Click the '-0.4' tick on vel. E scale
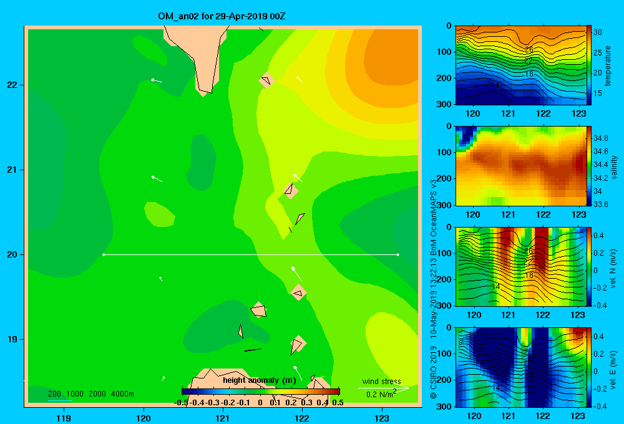Image resolution: width=624 pixels, height=424 pixels. tap(601, 406)
